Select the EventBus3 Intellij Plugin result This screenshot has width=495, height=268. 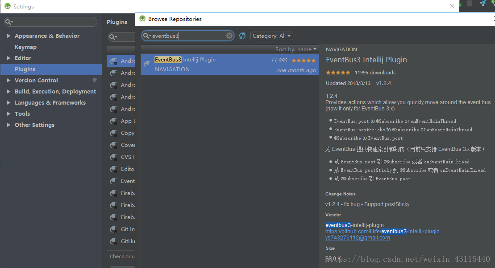click(229, 64)
